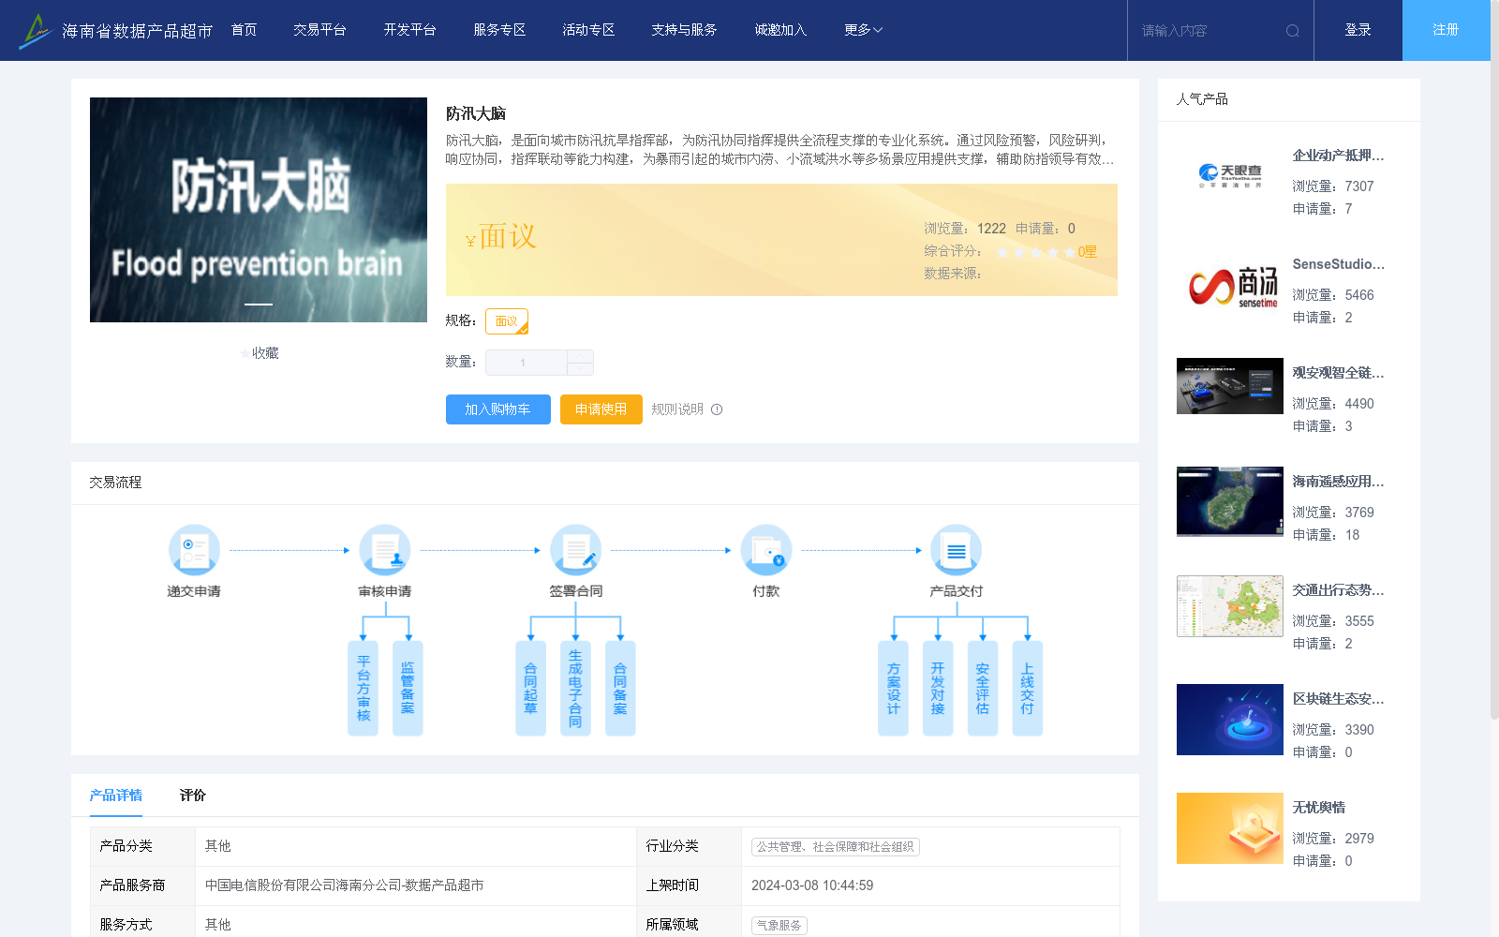Viewport: 1499px width, 937px height.
Task: Click the 上线交付 sub-step box
Action: [1028, 689]
